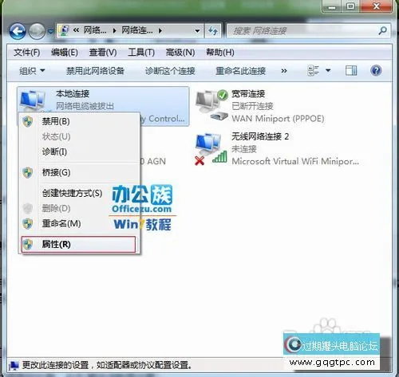Click the change view icon
The image size is (399, 377).
tap(313, 71)
